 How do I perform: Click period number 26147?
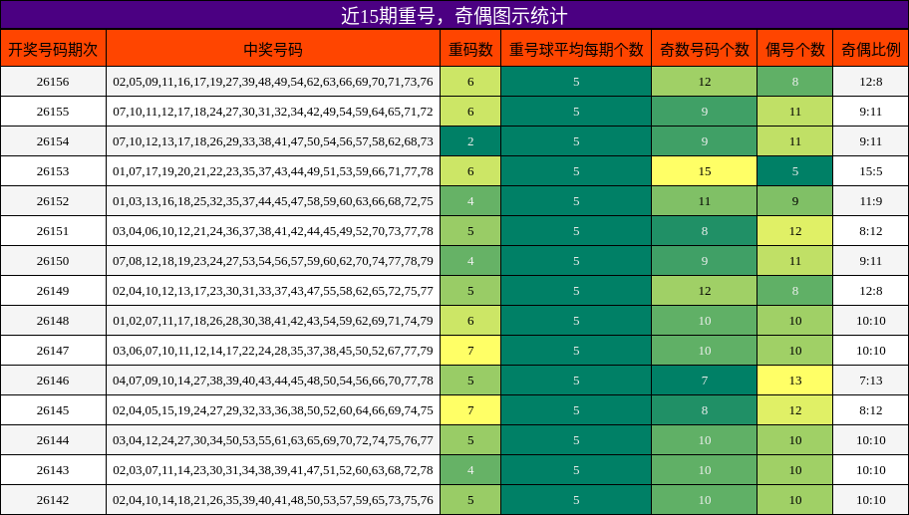click(53, 351)
